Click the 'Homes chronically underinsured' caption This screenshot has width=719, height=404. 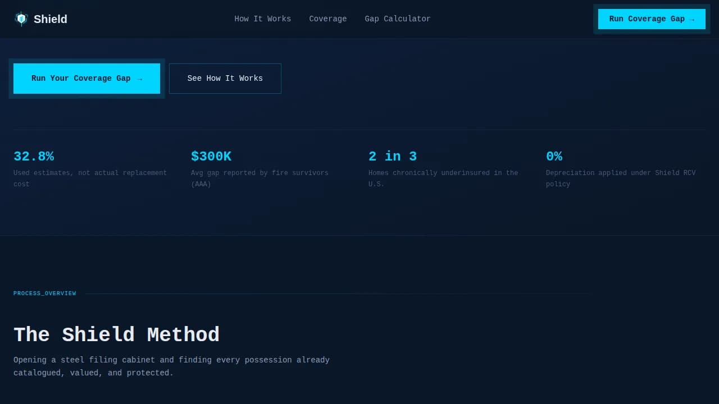[x=443, y=178]
